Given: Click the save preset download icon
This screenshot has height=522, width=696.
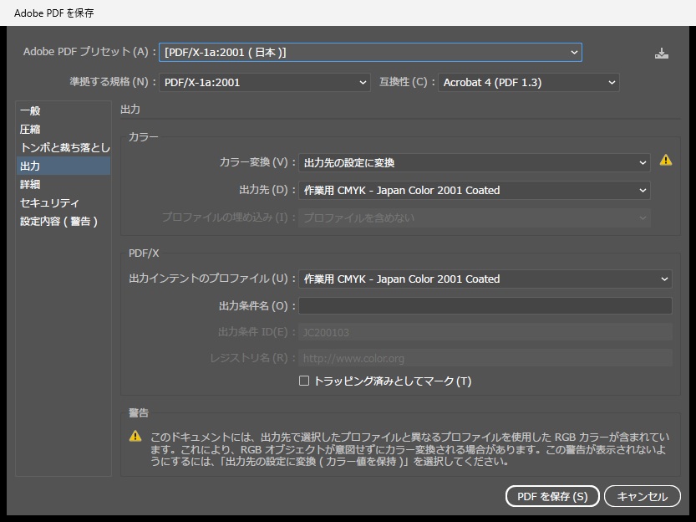Looking at the screenshot, I should coord(662,54).
